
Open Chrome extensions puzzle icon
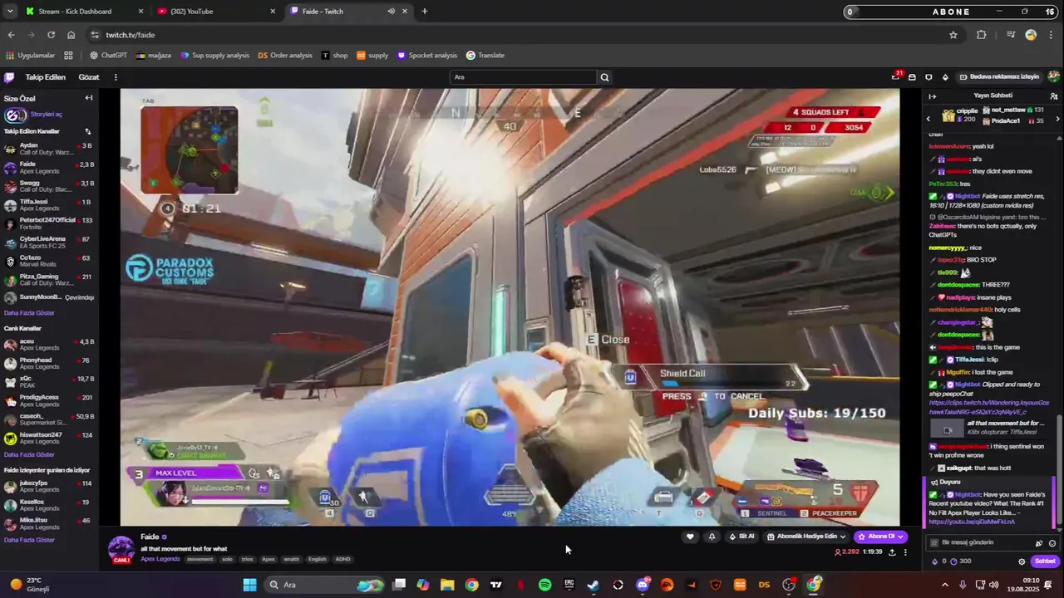(982, 35)
